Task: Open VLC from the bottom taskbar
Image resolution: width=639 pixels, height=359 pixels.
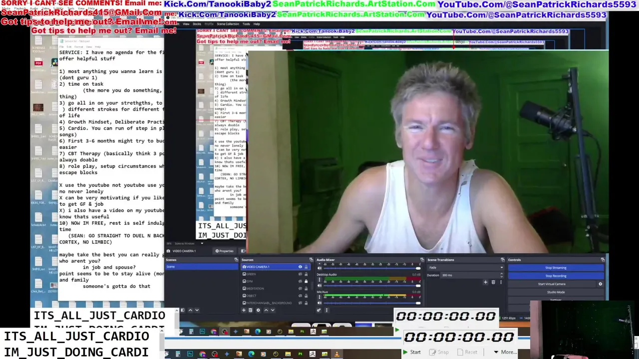Action: pos(336,354)
